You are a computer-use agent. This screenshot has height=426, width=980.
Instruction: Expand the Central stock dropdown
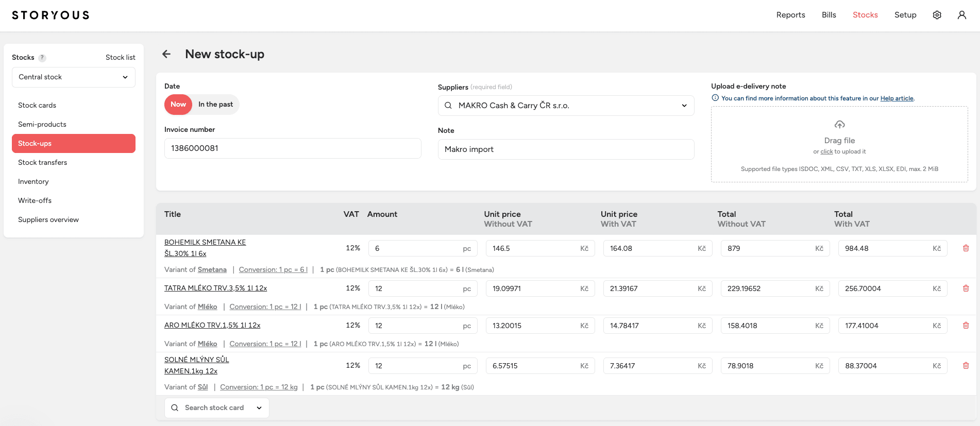(x=74, y=77)
